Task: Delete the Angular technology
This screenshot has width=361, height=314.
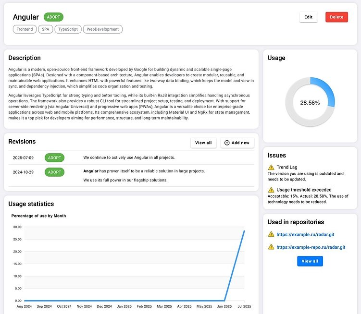Action: 336,17
